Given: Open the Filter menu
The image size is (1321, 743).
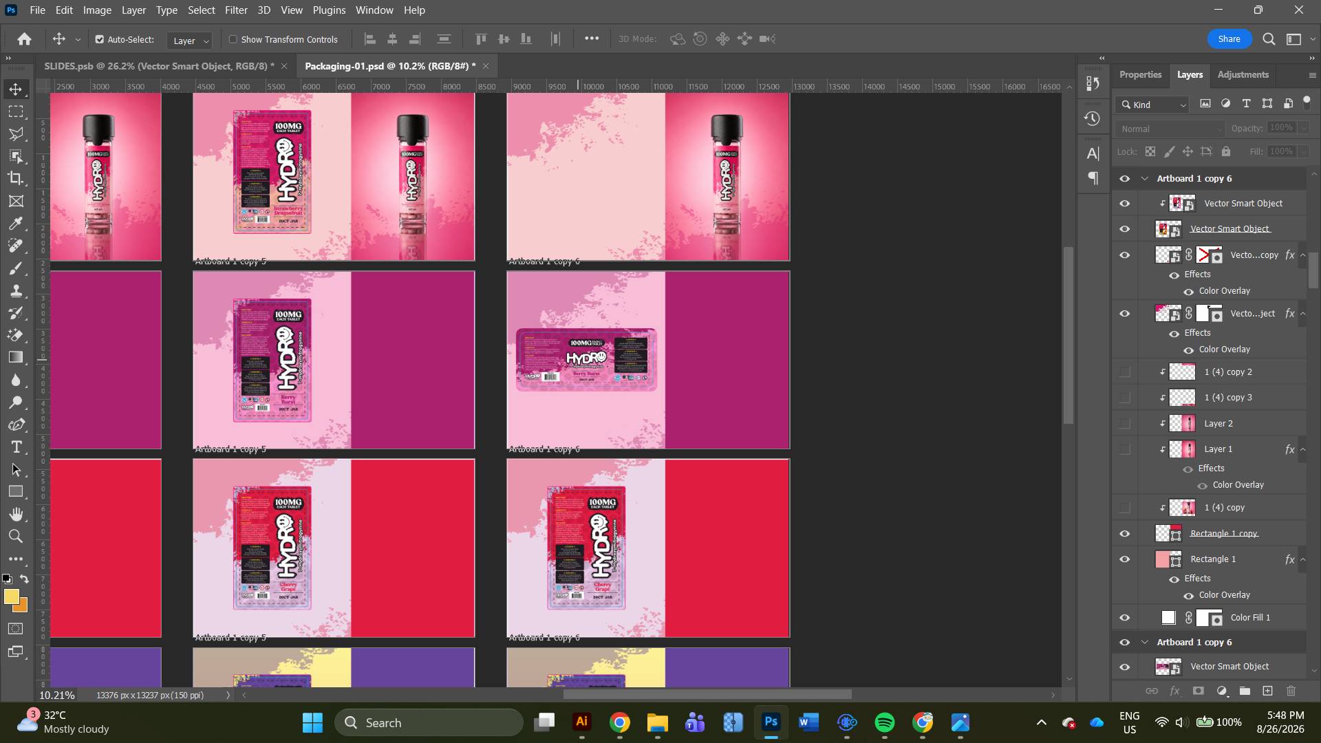Looking at the screenshot, I should tap(236, 10).
